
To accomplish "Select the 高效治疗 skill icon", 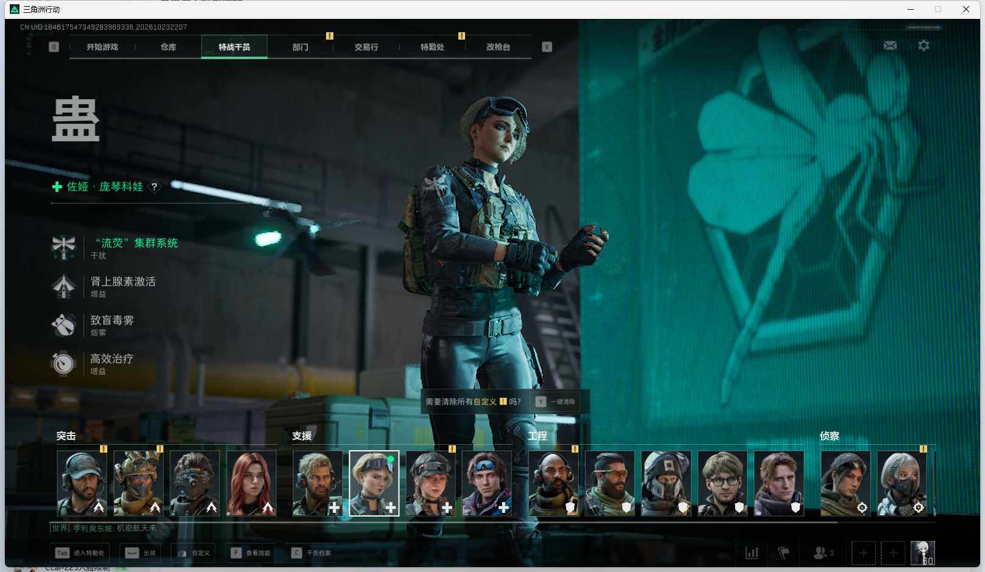I will click(63, 364).
